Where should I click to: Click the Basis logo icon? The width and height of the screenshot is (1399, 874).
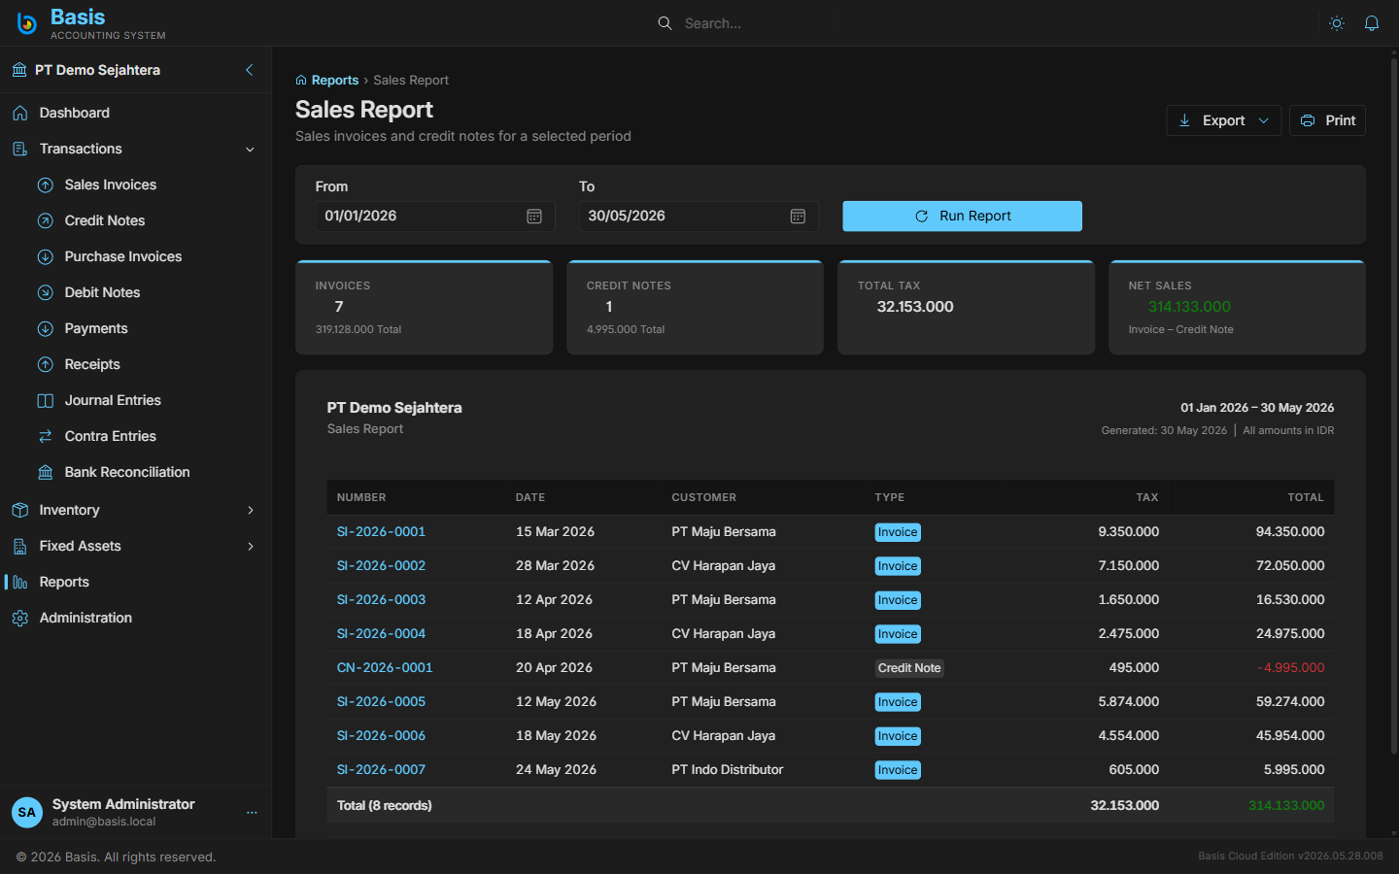click(27, 23)
